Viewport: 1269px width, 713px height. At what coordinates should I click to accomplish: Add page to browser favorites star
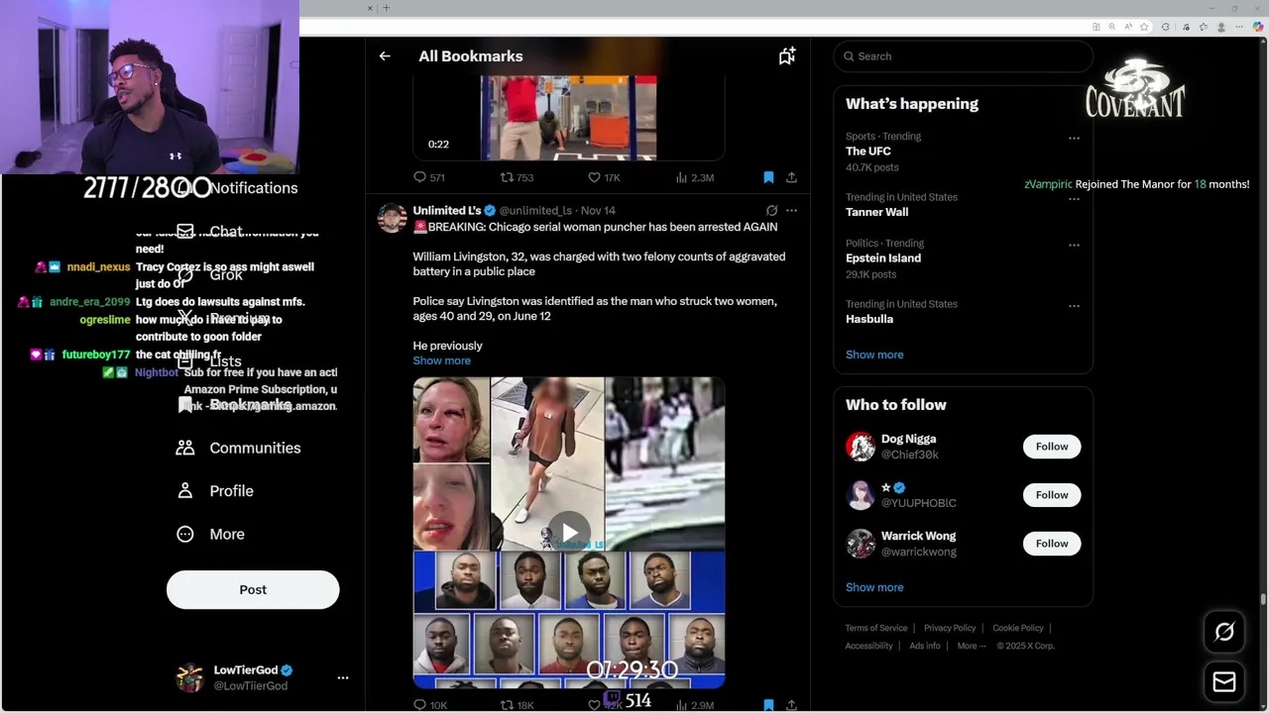(1144, 27)
